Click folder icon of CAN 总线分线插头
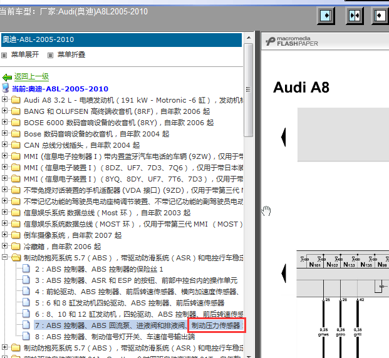This screenshot has width=389, height=358. click(x=16, y=145)
